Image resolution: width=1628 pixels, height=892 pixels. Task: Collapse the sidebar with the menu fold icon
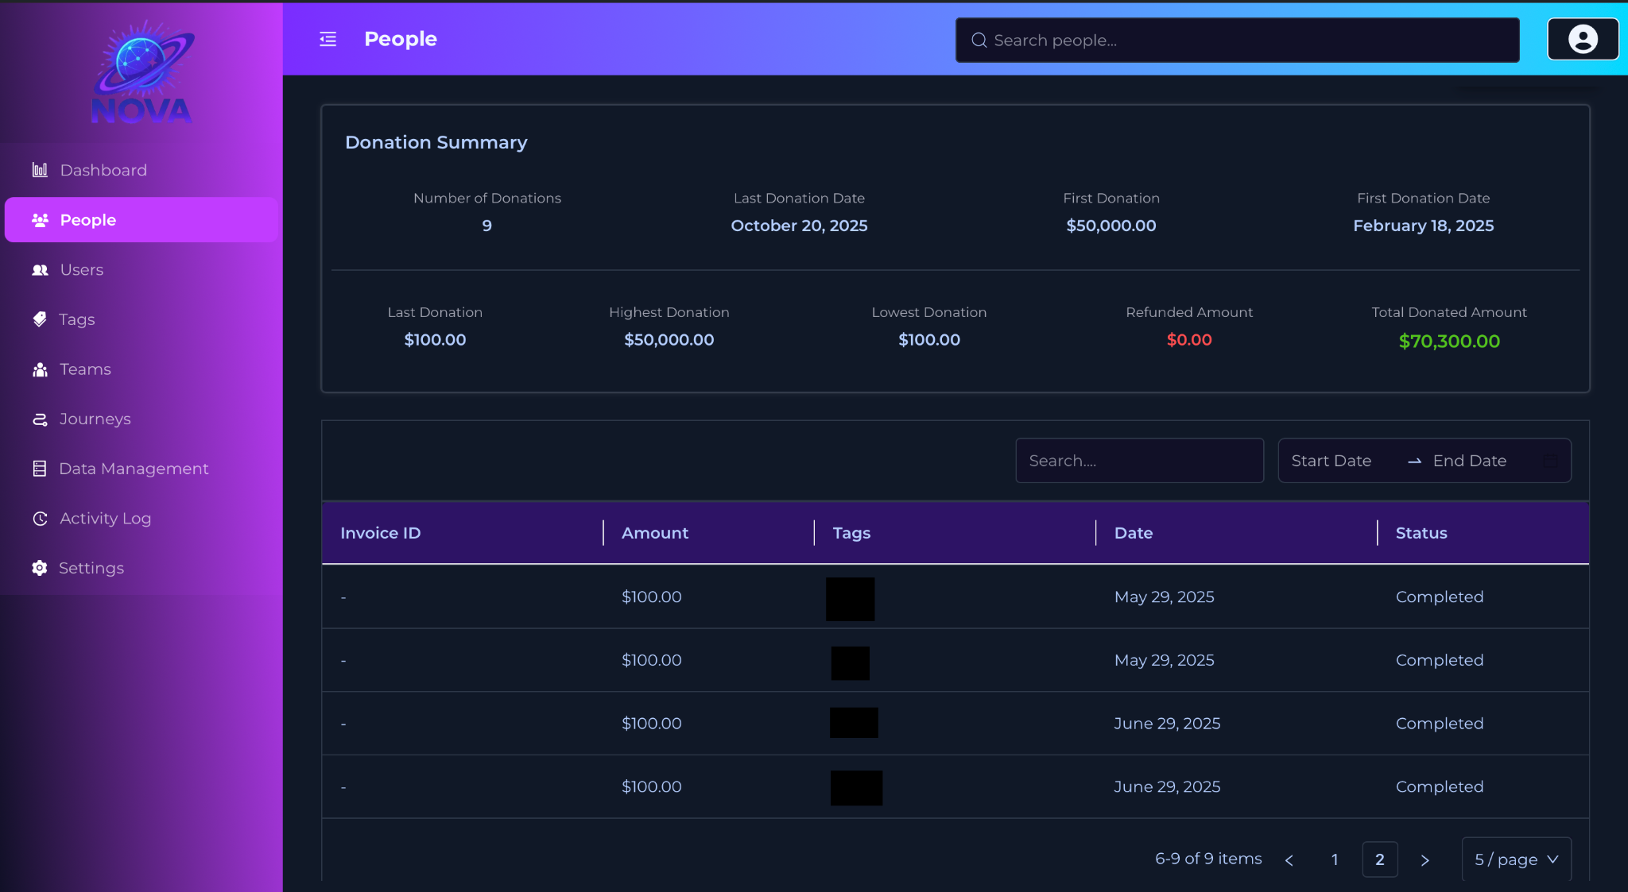328,39
